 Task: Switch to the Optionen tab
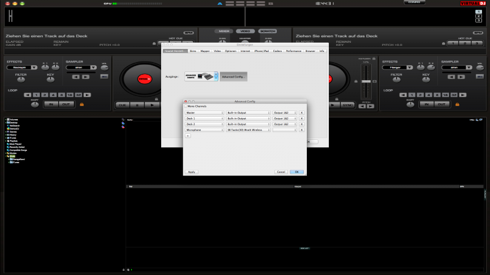(231, 51)
